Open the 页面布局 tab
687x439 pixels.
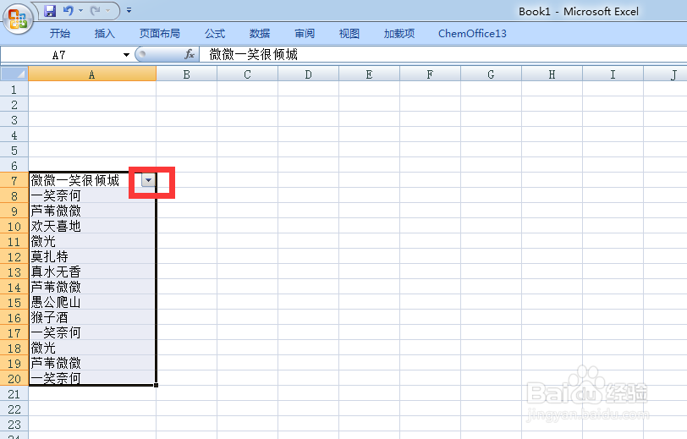159,33
